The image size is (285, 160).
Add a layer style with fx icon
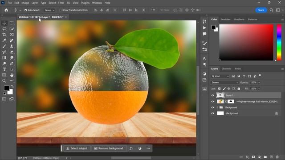pyautogui.click(x=247, y=157)
